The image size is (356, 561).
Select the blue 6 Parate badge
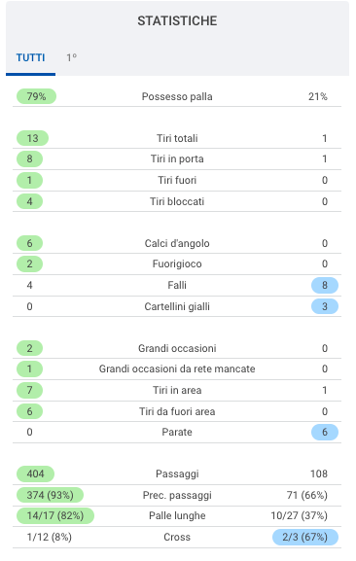(x=325, y=432)
